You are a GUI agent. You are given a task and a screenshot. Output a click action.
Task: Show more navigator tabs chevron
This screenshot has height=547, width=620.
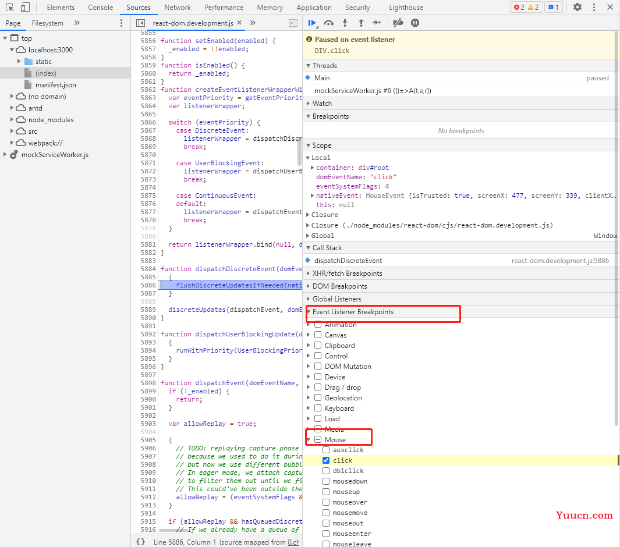pos(77,23)
